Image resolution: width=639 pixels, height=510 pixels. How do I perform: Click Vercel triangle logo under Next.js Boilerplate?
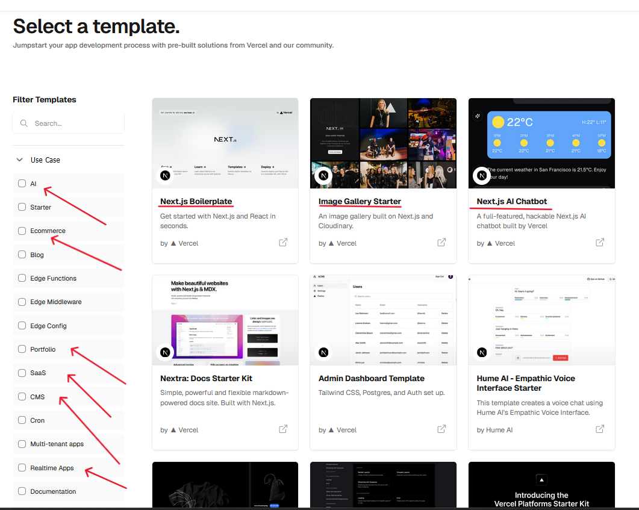point(173,243)
